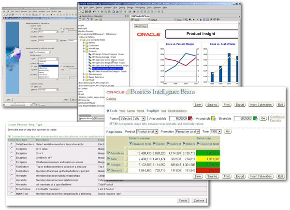This screenshot has height=210, width=290.
Task: Open Design menu in main JDeveloper window
Action: click(130, 8)
